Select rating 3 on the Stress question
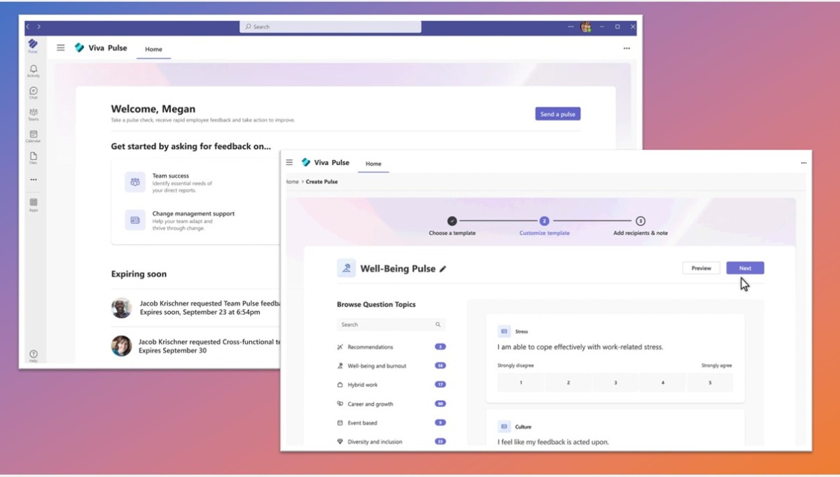Viewport: 840px width, 477px height. pos(615,383)
